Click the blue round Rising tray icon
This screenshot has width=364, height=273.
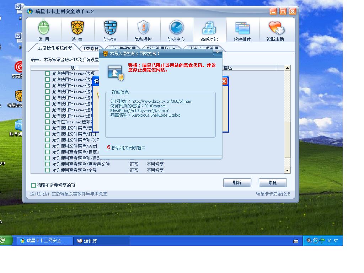pyautogui.click(x=316, y=241)
